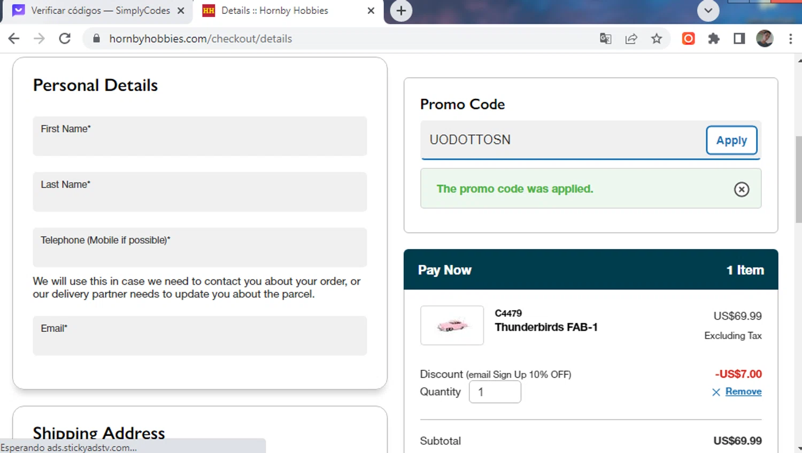Expand the tab search chevron
The width and height of the screenshot is (802, 453).
click(708, 11)
